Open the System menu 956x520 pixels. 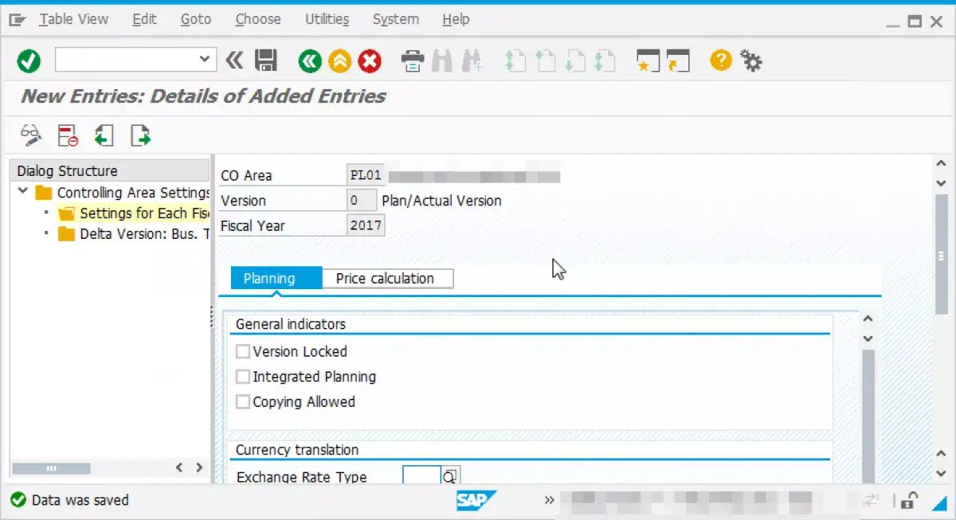point(395,19)
